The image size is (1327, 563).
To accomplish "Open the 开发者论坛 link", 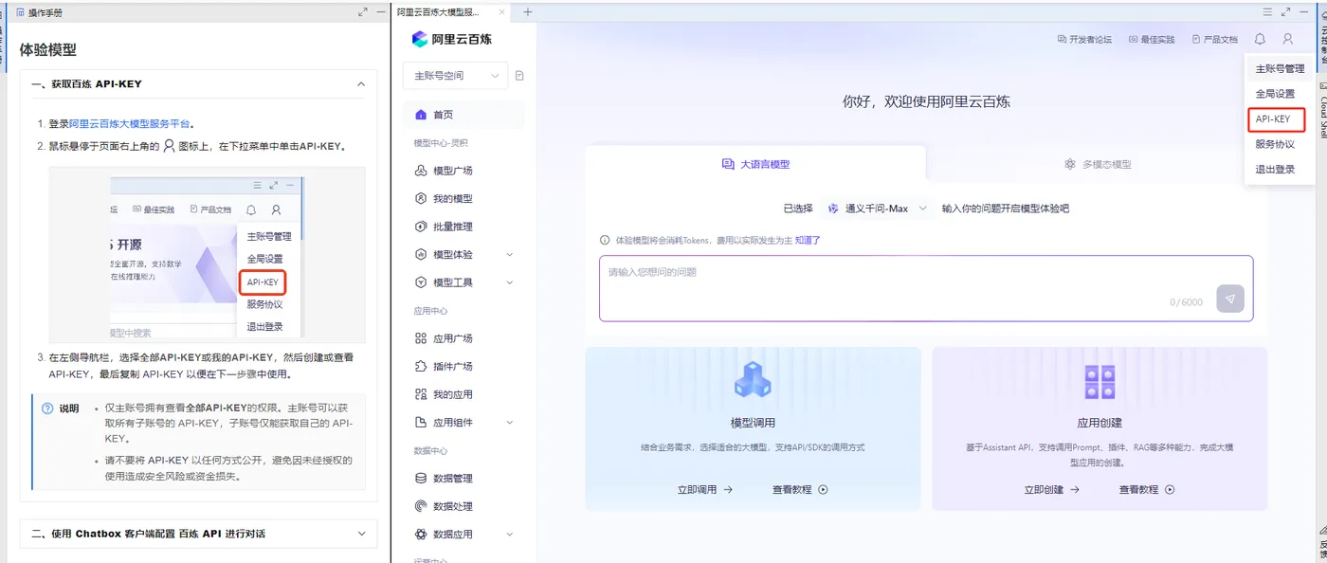I will [x=1083, y=40].
